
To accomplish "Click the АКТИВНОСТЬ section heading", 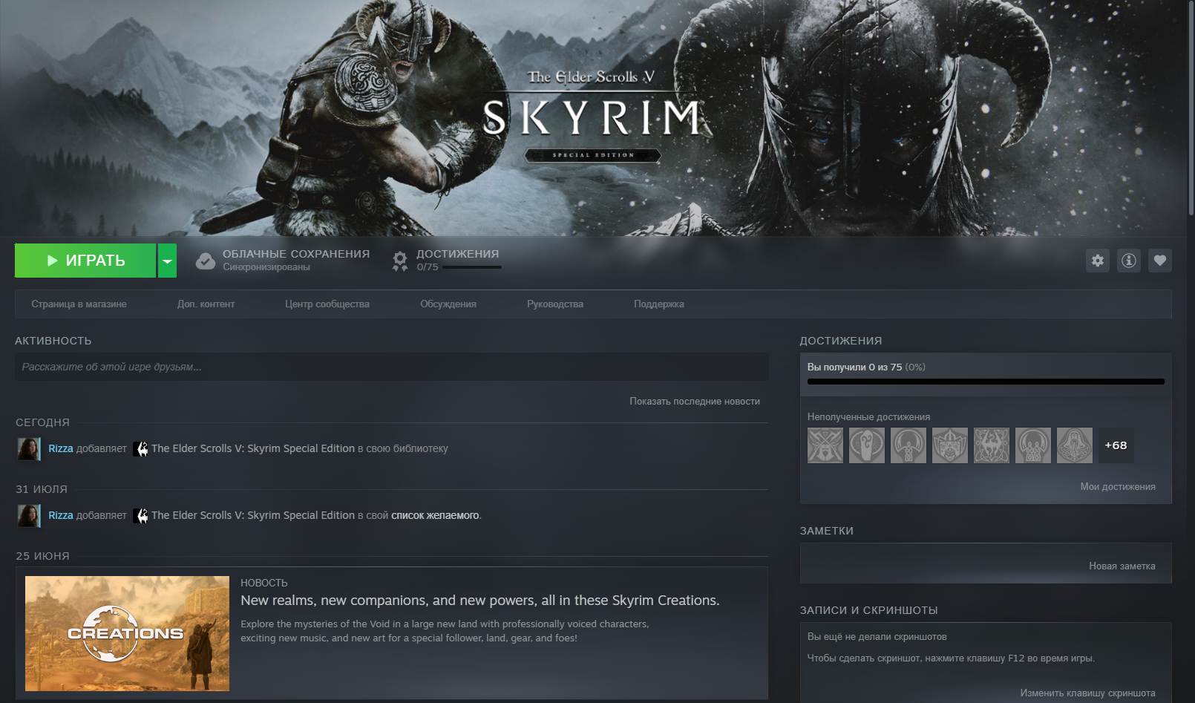I will pyautogui.click(x=53, y=341).
